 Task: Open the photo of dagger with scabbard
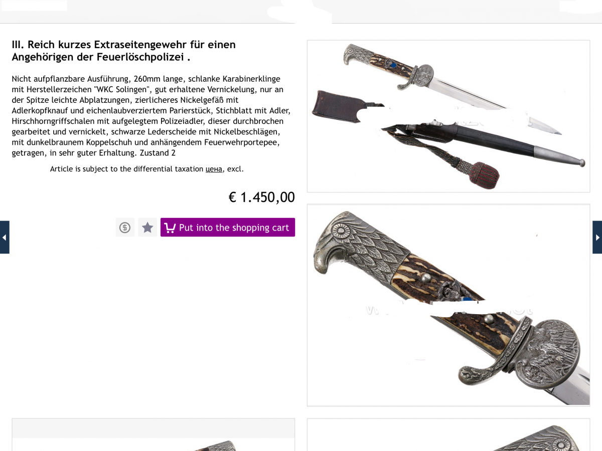point(448,116)
